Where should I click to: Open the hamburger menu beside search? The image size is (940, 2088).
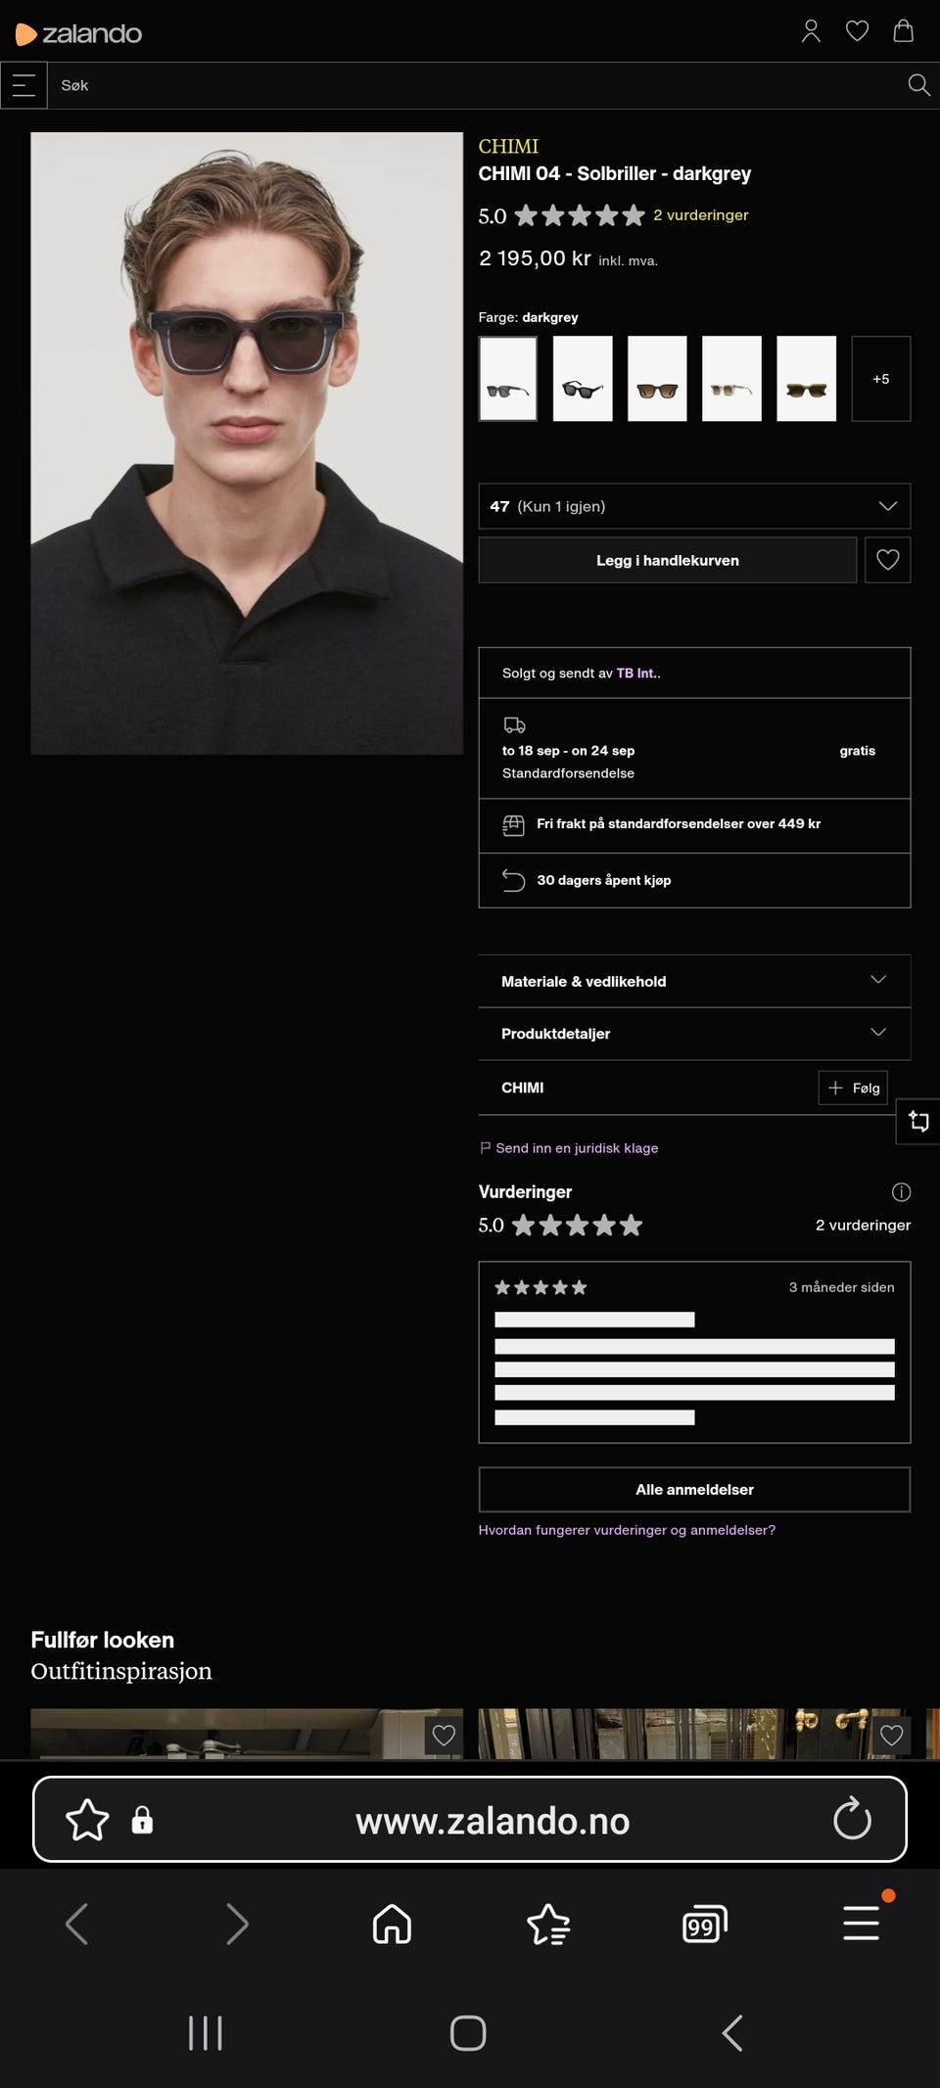click(23, 85)
